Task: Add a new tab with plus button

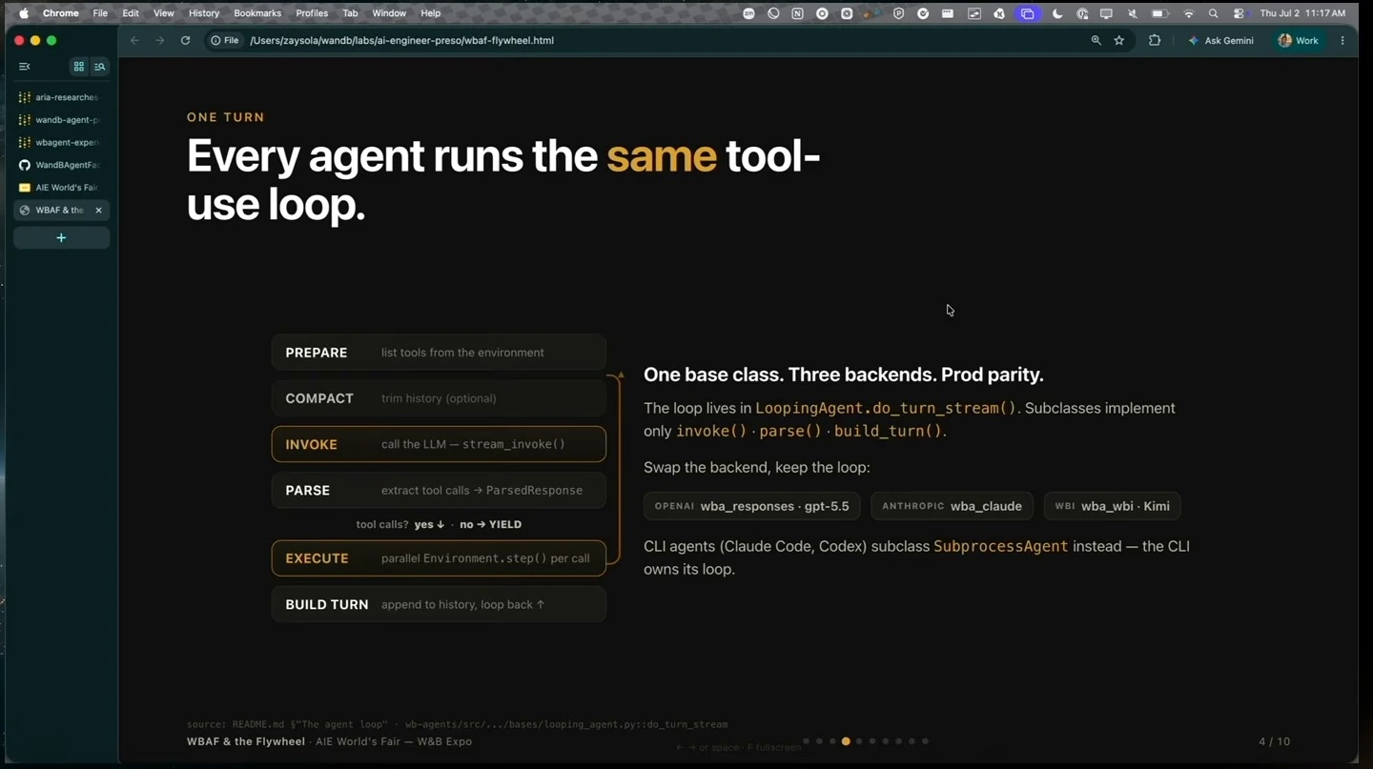Action: [61, 237]
